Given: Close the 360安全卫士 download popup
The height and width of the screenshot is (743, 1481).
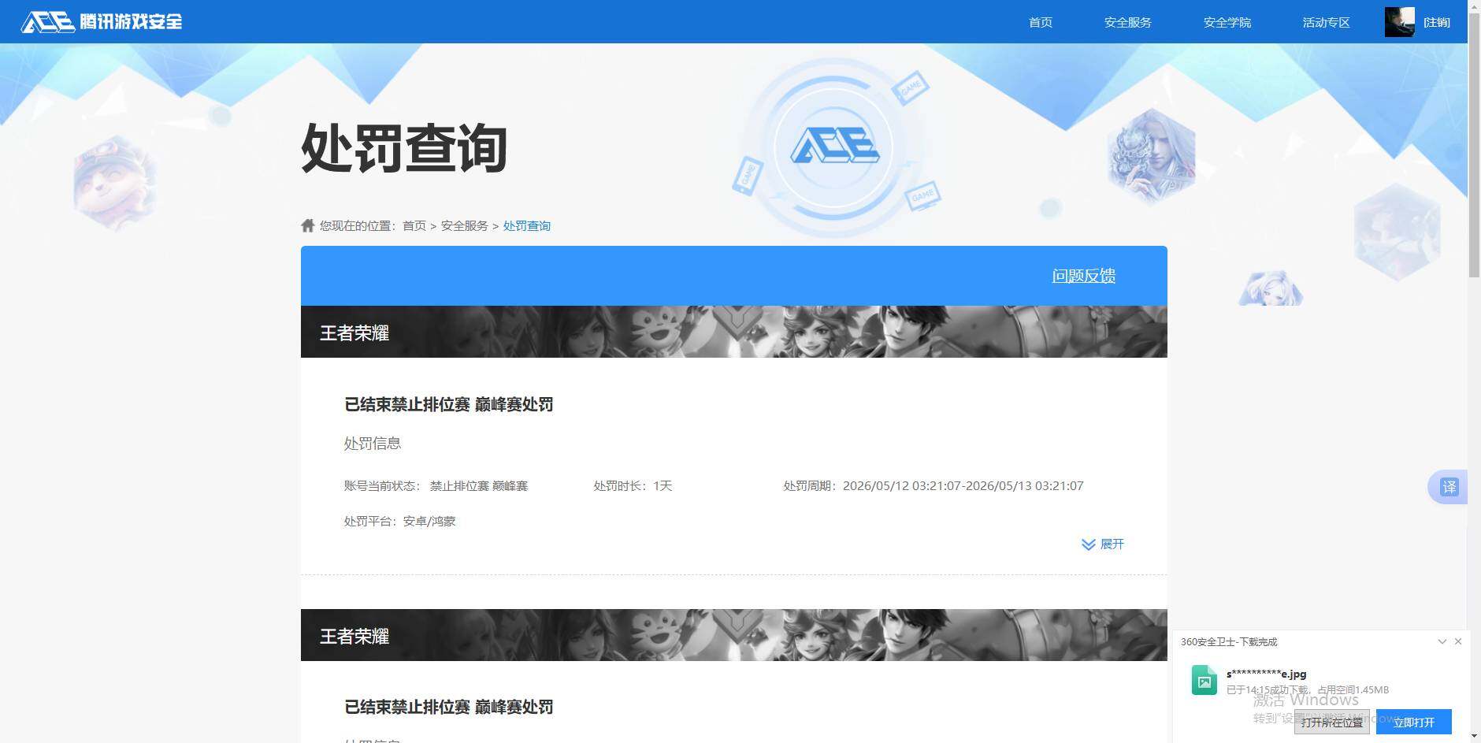Looking at the screenshot, I should click(x=1458, y=641).
